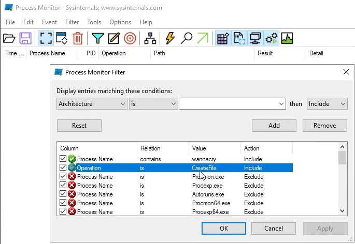Click the Add button
This screenshot has width=355, height=244.
click(x=274, y=125)
